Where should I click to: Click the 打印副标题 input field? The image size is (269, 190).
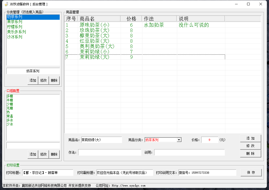(x=124, y=173)
